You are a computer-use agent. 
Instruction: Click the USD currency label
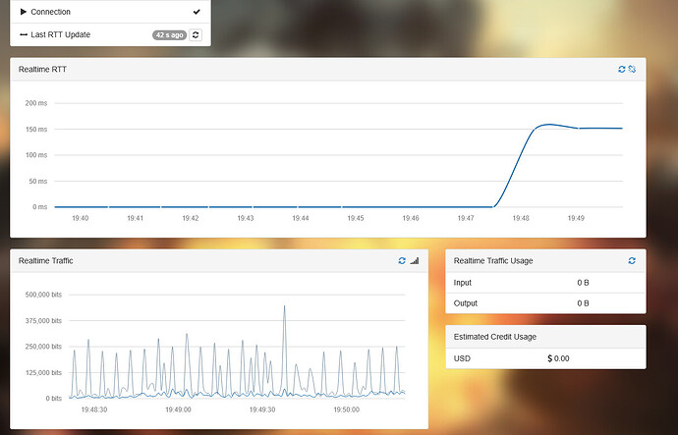click(462, 358)
